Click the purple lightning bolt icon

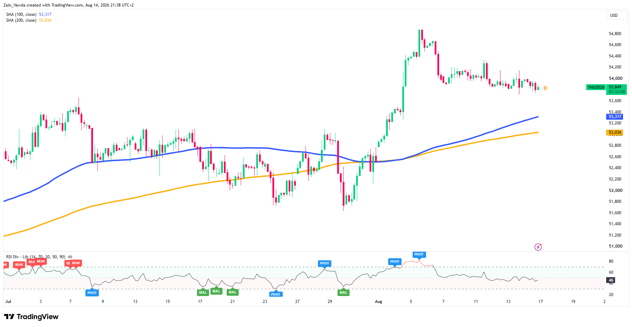pyautogui.click(x=538, y=247)
